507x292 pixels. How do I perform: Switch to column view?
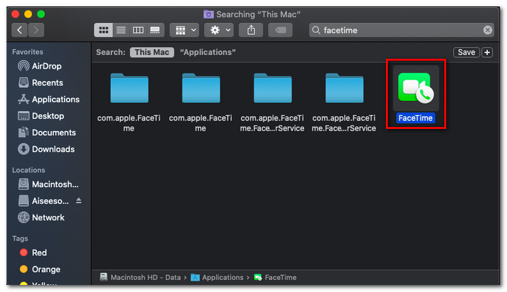pyautogui.click(x=138, y=30)
